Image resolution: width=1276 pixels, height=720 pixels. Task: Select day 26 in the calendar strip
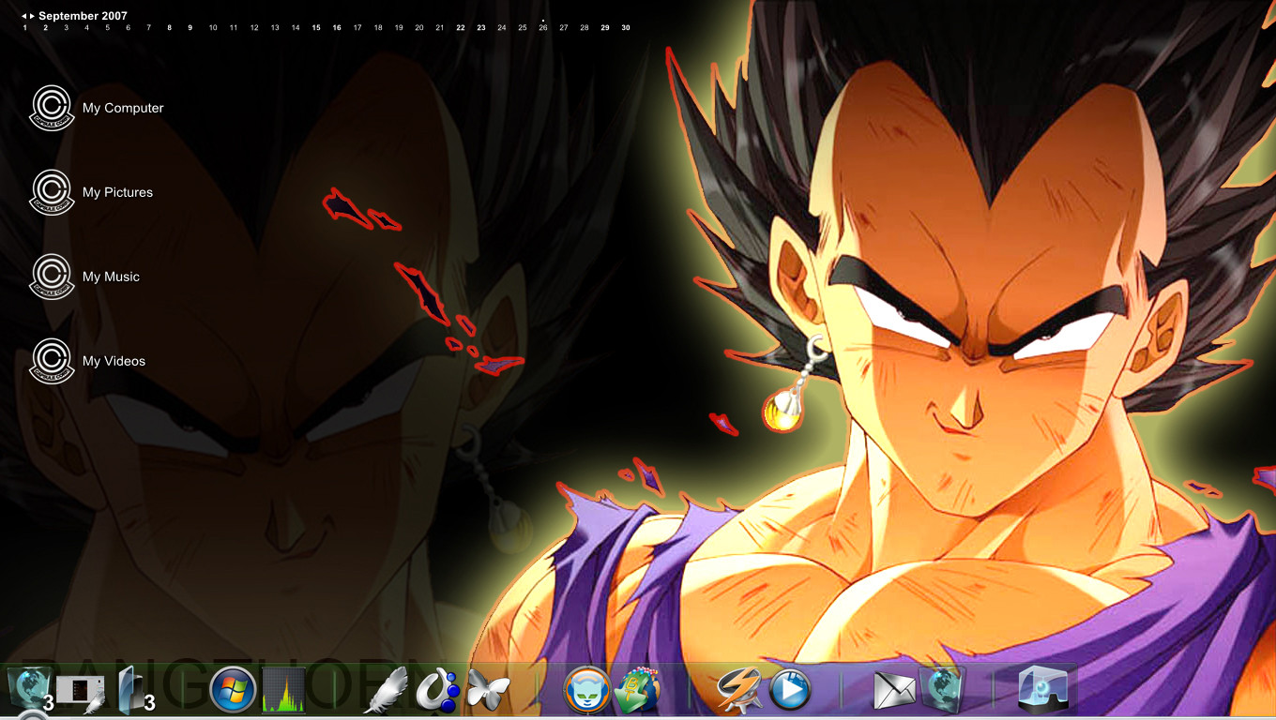[543, 28]
